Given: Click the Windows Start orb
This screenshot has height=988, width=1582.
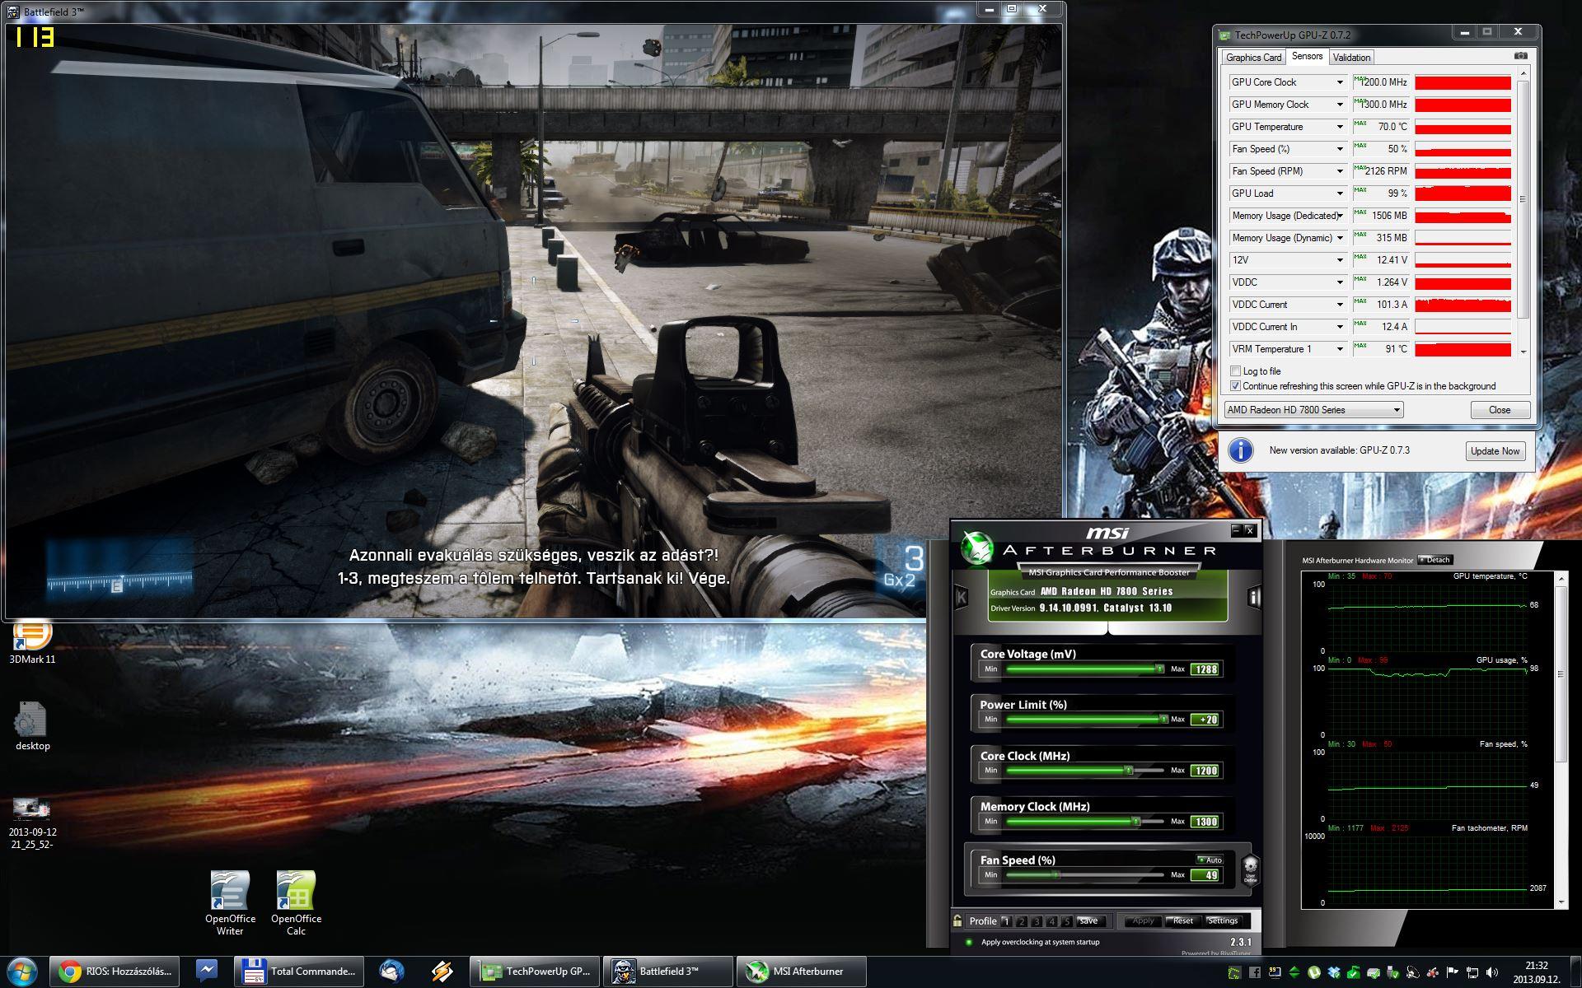Looking at the screenshot, I should click(x=21, y=972).
